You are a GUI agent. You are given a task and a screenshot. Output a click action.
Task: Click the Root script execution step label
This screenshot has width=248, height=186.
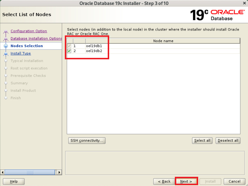tap(29, 68)
